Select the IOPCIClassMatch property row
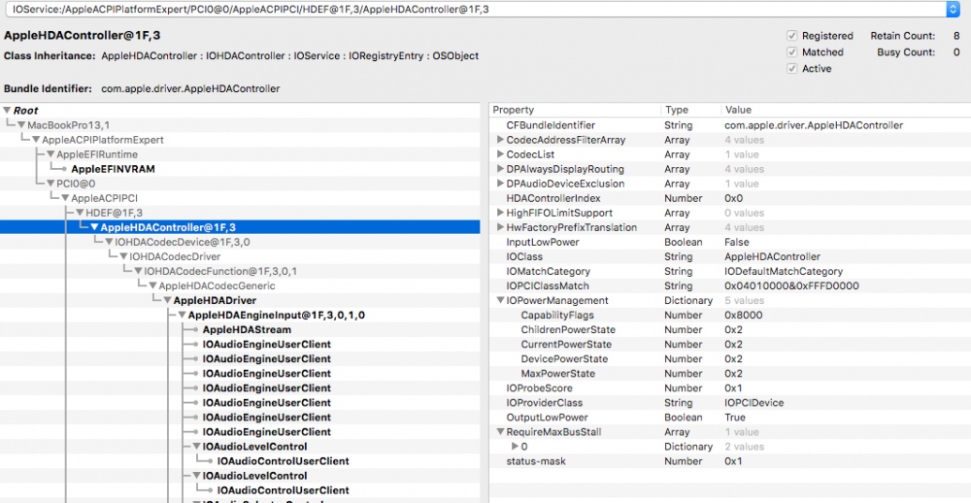 click(x=729, y=285)
